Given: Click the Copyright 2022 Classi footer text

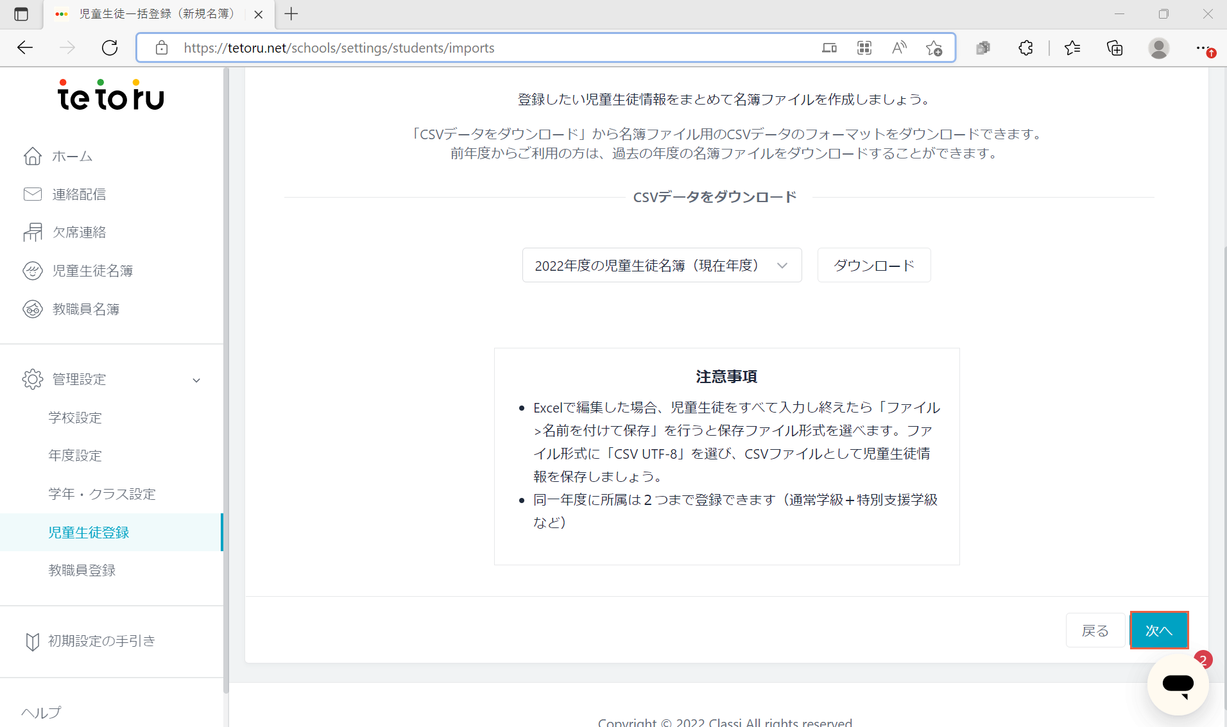Looking at the screenshot, I should [x=725, y=722].
